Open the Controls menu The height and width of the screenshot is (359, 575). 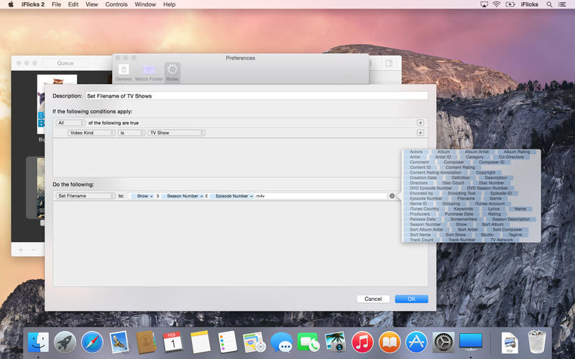click(116, 4)
